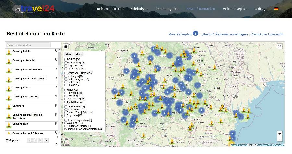Check the TOP 50 filter checkbox
292x154 pixels.
pyautogui.click(x=66, y=59)
